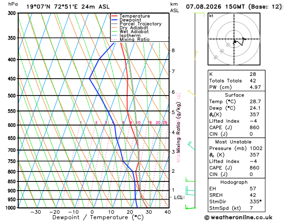Click the PW (cm) value 4.97

coord(255,87)
